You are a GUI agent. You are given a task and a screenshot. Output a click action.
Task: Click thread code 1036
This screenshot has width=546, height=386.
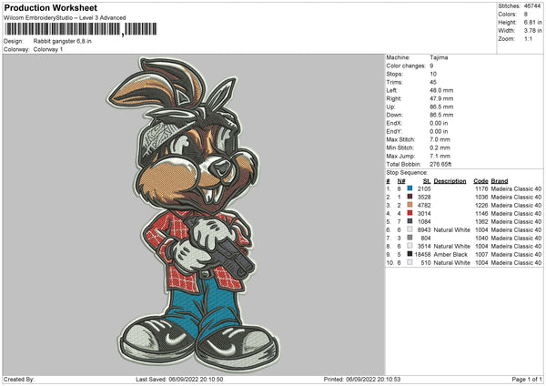point(481,197)
